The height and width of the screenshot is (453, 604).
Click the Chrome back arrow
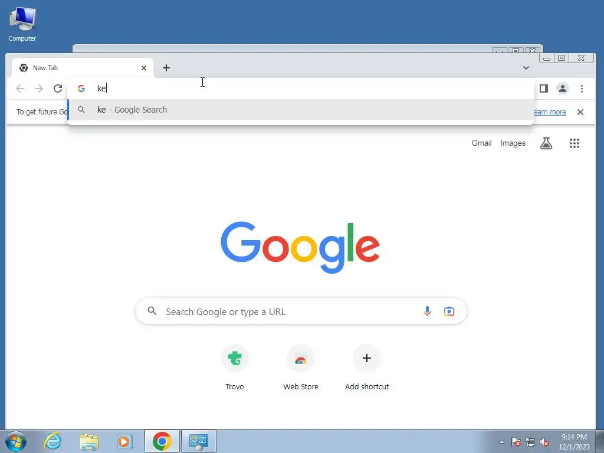click(x=20, y=88)
